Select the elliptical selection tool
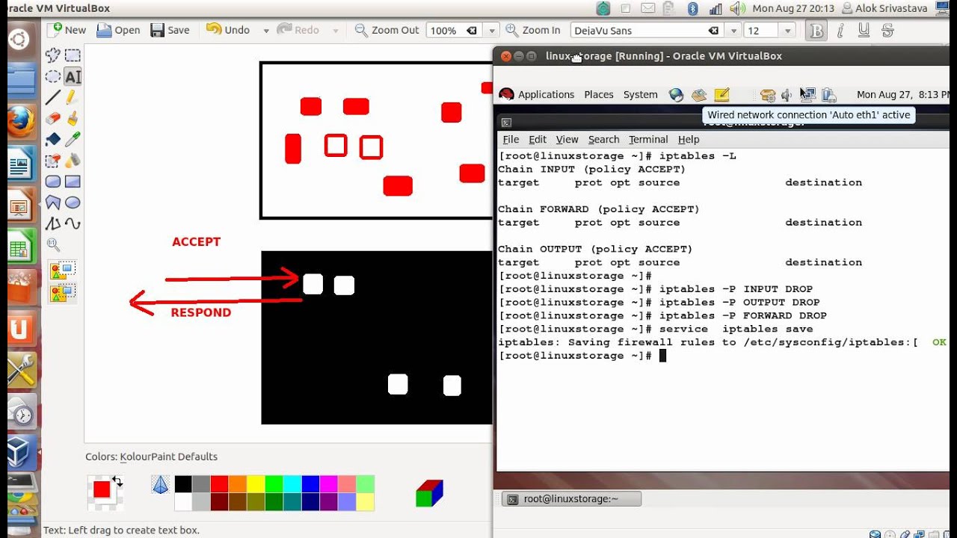This screenshot has height=538, width=957. (x=53, y=76)
